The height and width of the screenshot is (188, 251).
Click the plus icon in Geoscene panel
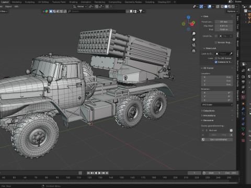231,135
